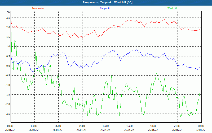The height and width of the screenshot is (133, 212).
Task: Click the green Windchill legend label
Action: pyautogui.click(x=172, y=8)
